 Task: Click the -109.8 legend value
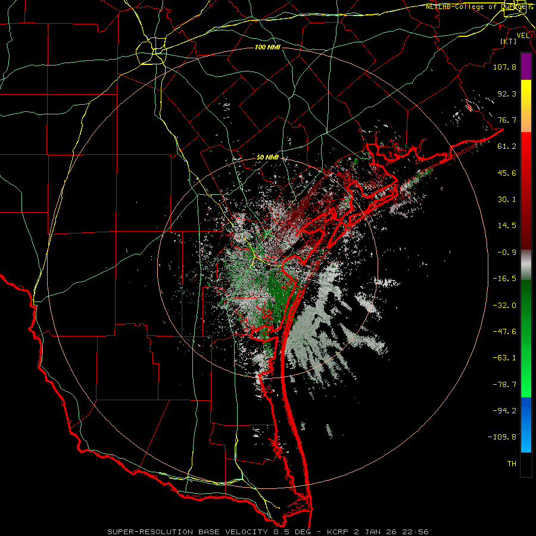tap(502, 437)
